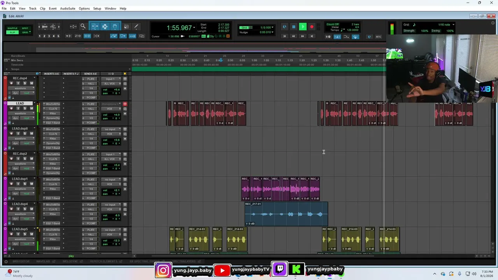Toggle the MTC generate button
Image resolution: width=498 pixels, height=280 pixels.
[379, 37]
